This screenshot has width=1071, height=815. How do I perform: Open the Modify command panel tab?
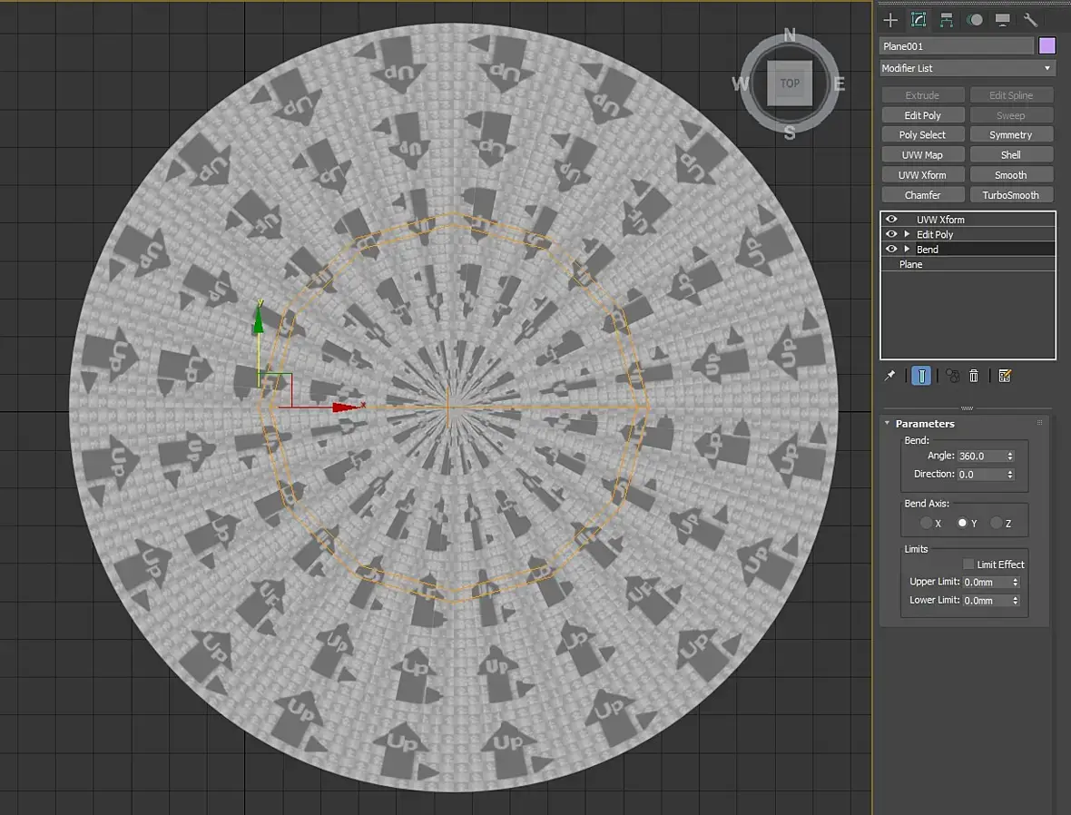pyautogui.click(x=919, y=20)
